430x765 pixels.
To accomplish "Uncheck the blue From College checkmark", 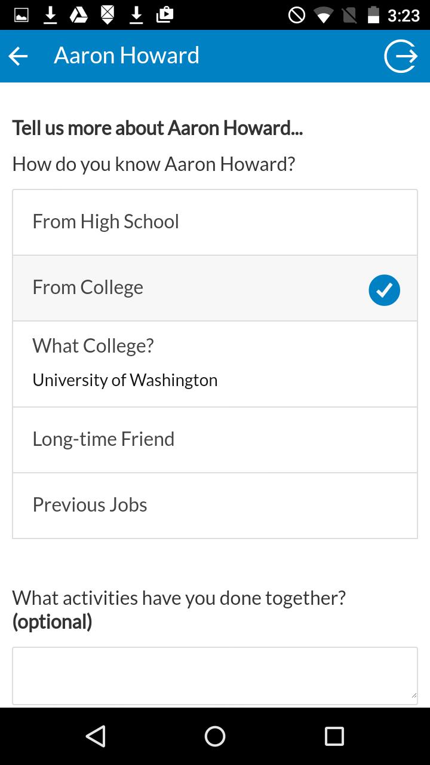I will (384, 290).
